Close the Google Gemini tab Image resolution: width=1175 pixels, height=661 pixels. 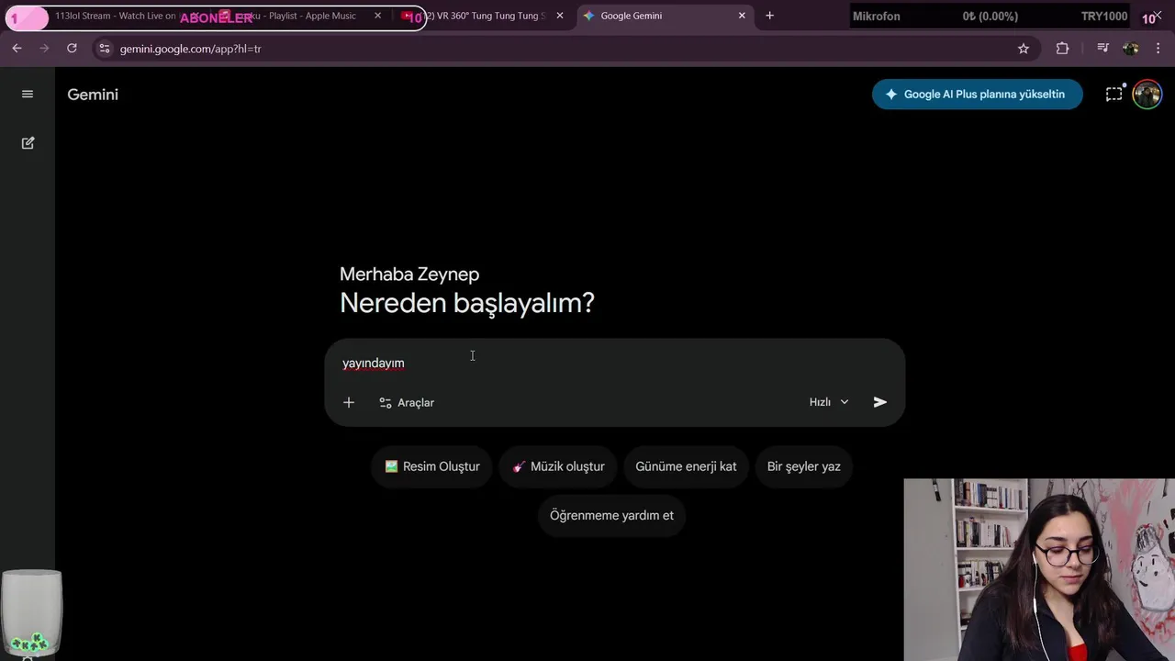pyautogui.click(x=742, y=16)
